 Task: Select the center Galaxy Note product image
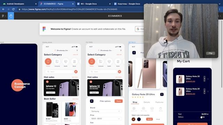tap(147, 73)
